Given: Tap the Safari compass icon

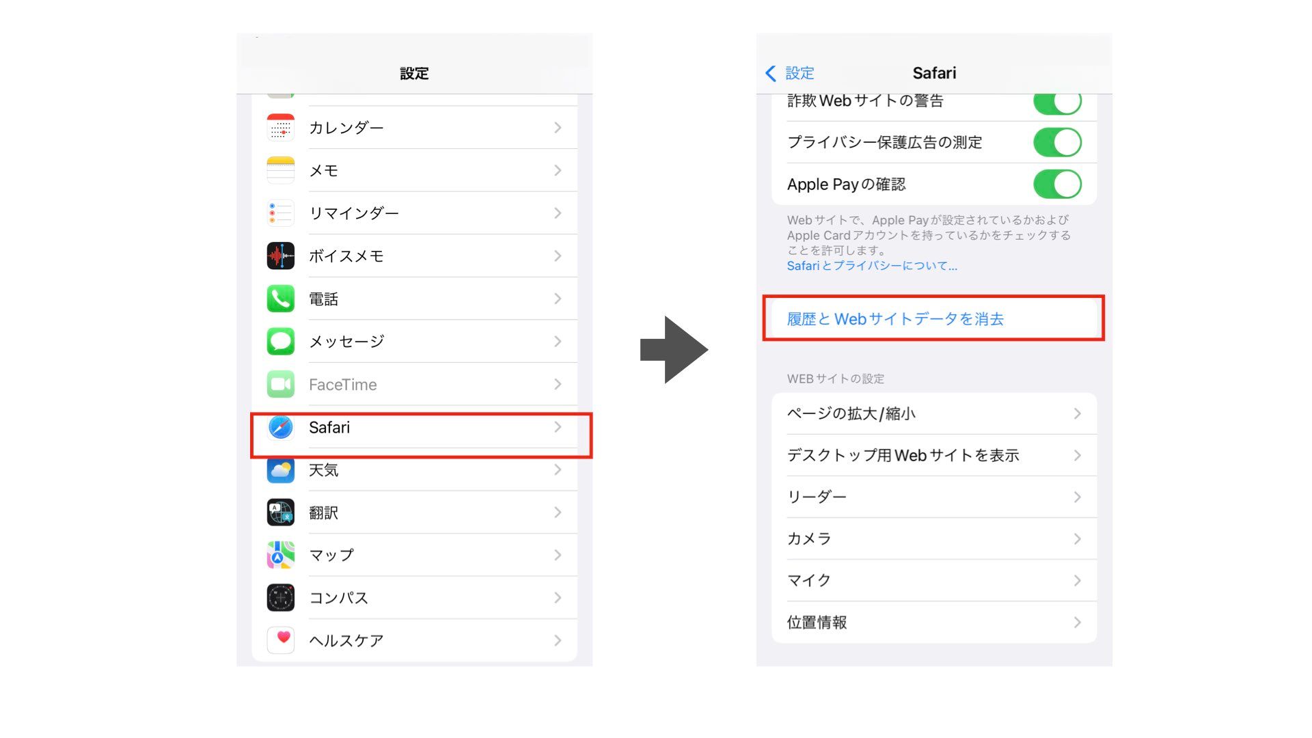Looking at the screenshot, I should click(x=280, y=427).
